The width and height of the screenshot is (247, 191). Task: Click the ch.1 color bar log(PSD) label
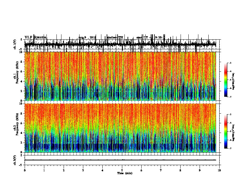[233, 81]
